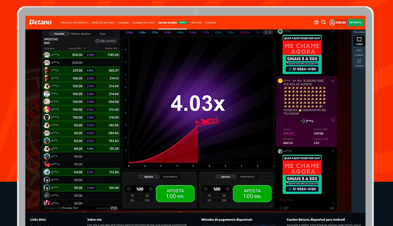Click the send message arrow icon in chat
Screen dimensions: 393x226
coord(333,203)
